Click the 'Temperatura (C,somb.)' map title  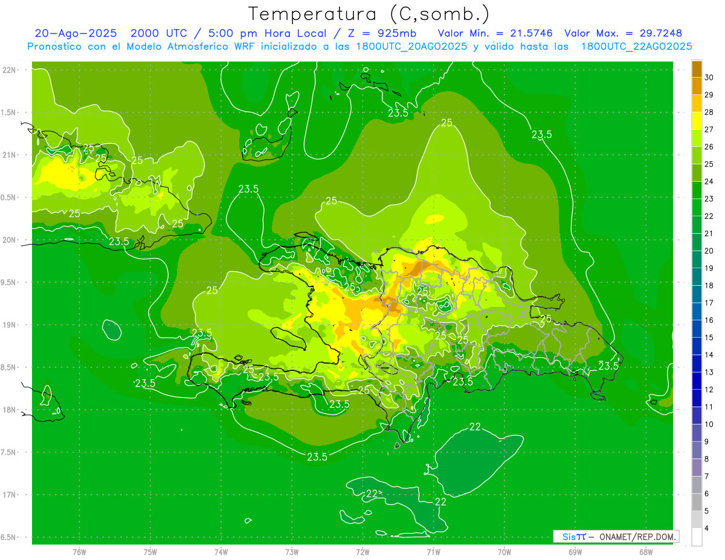point(369,14)
